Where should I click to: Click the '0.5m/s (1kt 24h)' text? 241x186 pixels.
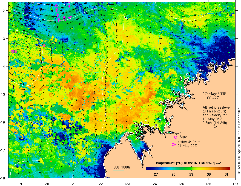click(x=215, y=123)
